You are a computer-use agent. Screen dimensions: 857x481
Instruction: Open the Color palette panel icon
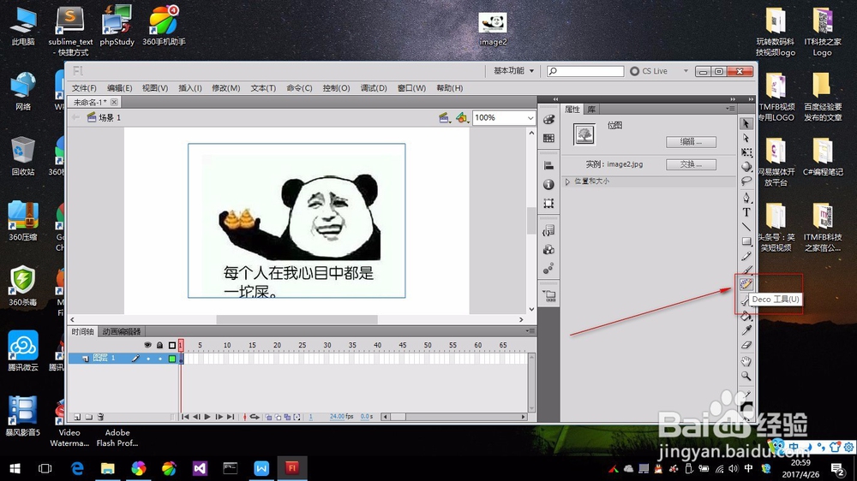pyautogui.click(x=548, y=120)
